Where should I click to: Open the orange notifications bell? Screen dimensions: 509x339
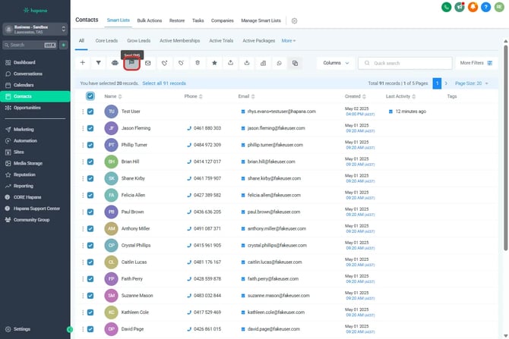(x=473, y=7)
